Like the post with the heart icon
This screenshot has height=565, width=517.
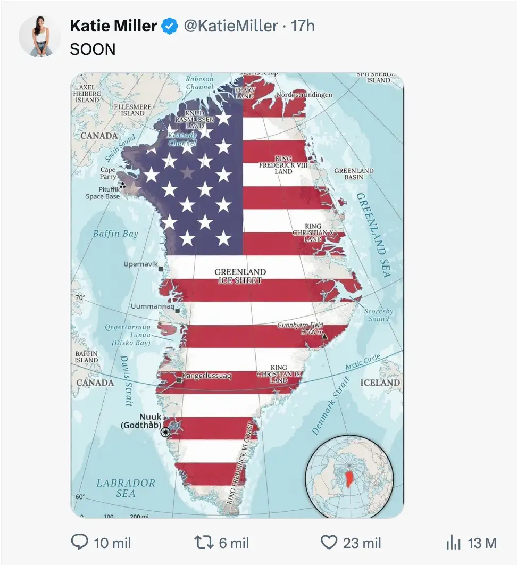[x=330, y=542]
